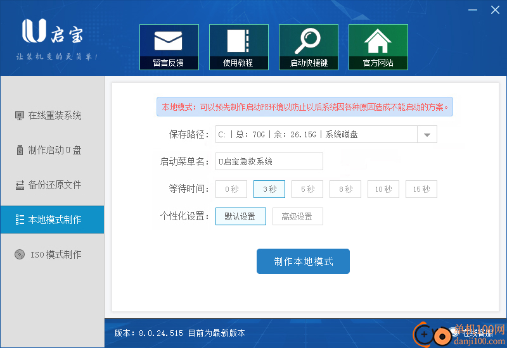Expand the 保存路径 dropdown arrow
This screenshot has height=348, width=507.
click(x=427, y=134)
